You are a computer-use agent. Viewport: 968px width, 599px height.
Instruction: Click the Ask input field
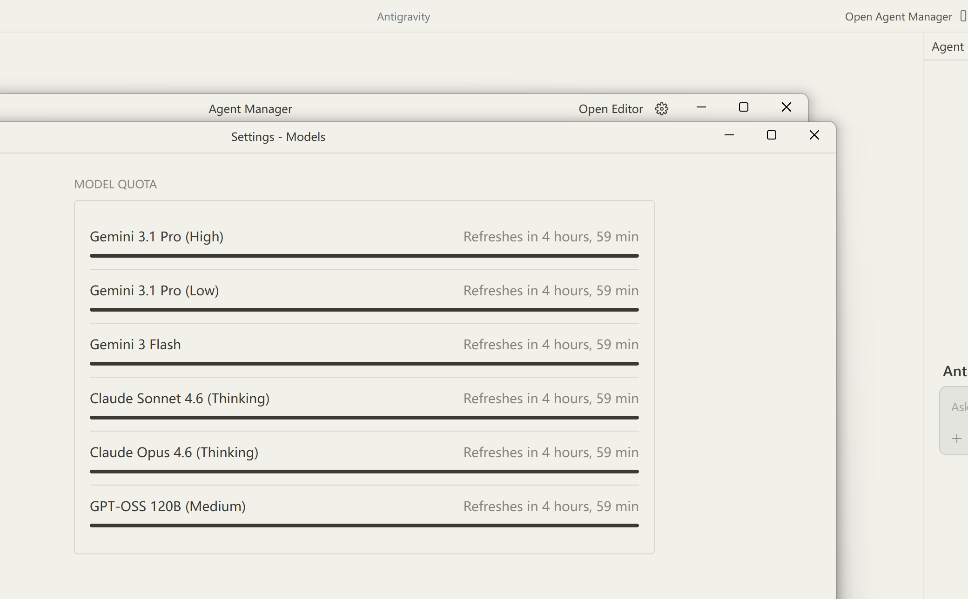pos(958,407)
